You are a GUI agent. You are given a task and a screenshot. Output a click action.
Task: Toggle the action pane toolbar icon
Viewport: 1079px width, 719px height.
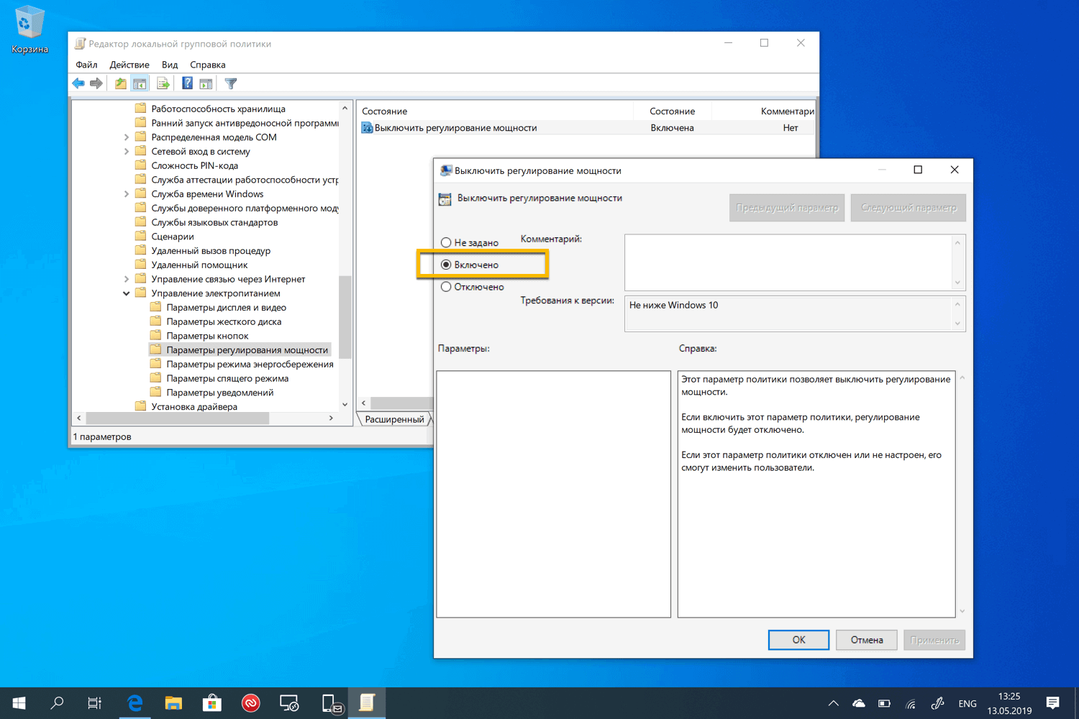tap(206, 83)
